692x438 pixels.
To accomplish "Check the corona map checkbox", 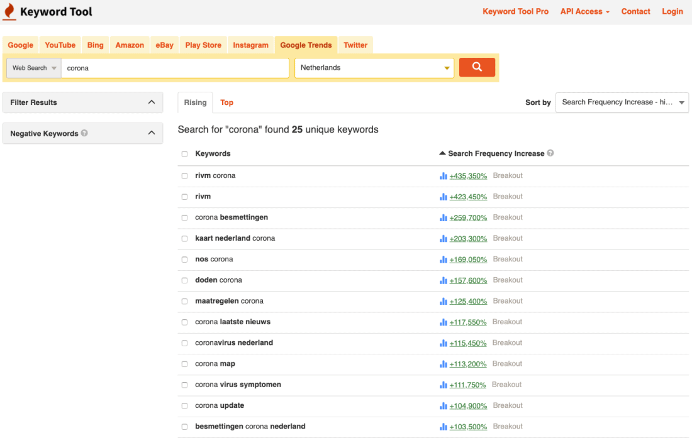I will (x=184, y=364).
